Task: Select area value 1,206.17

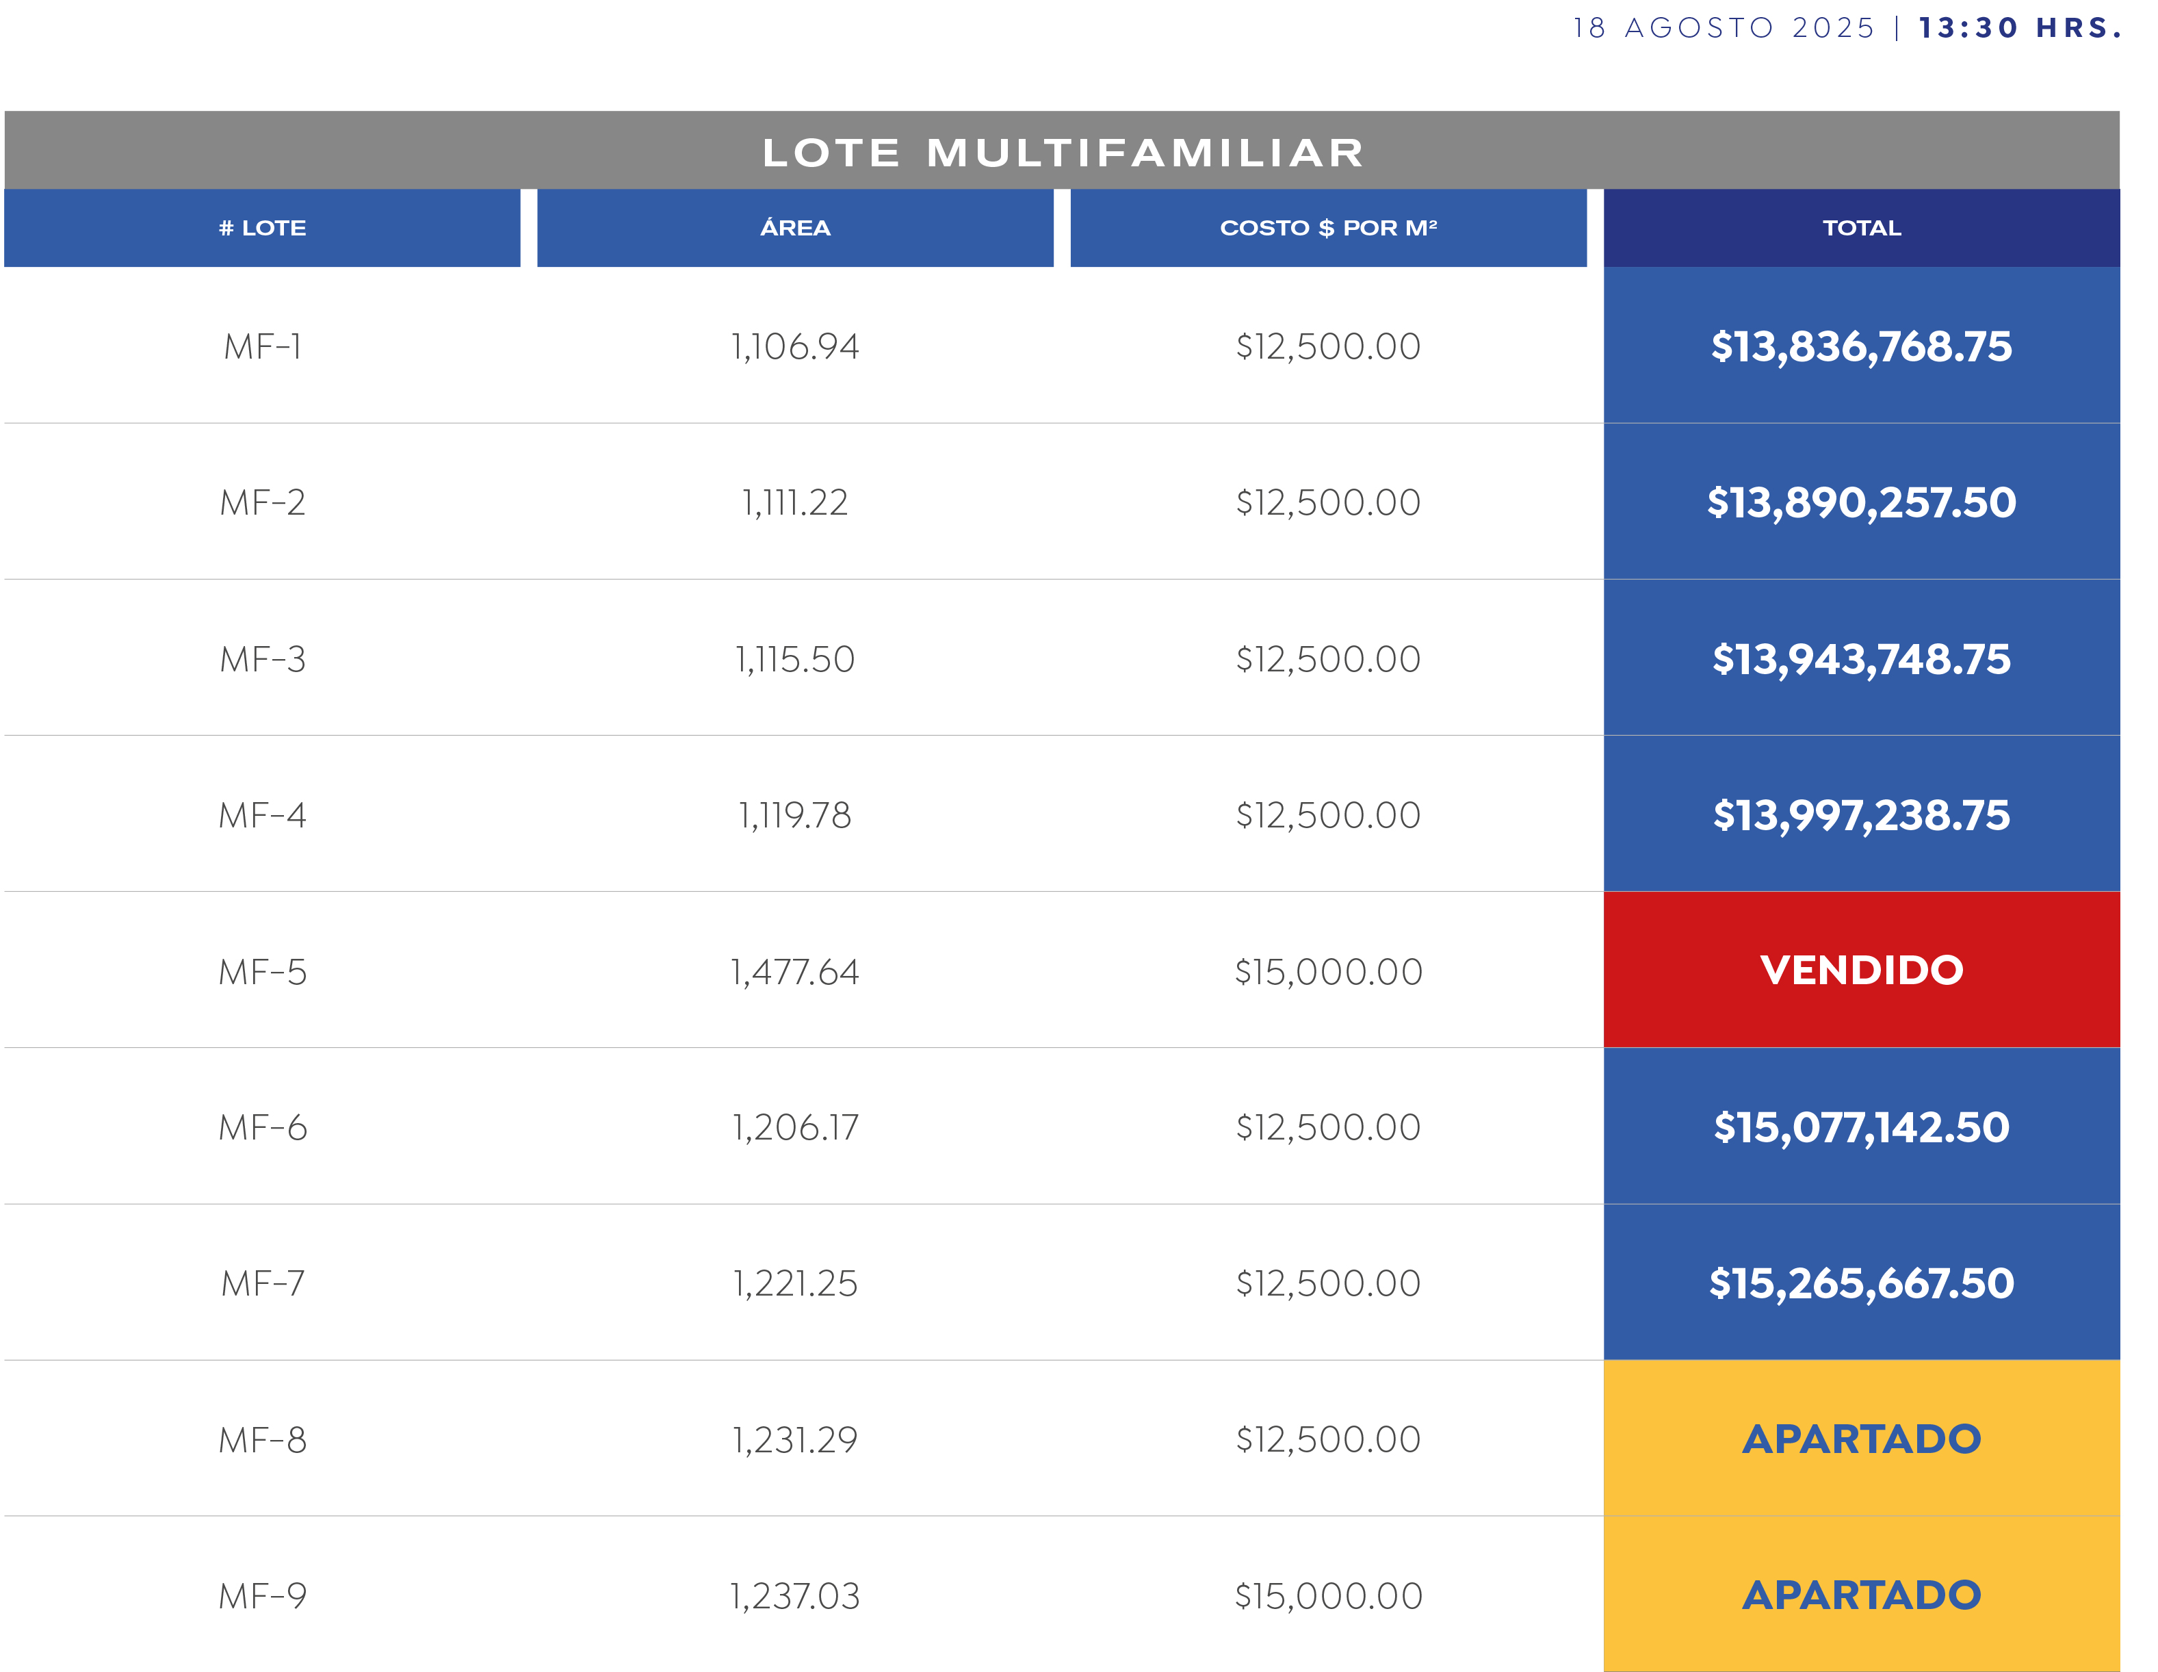Action: [x=796, y=1127]
